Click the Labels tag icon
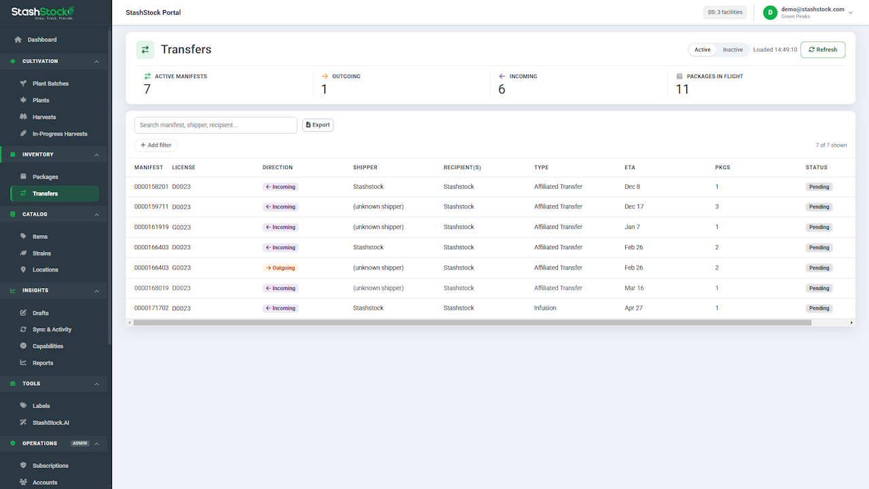The height and width of the screenshot is (489, 869). pos(23,405)
